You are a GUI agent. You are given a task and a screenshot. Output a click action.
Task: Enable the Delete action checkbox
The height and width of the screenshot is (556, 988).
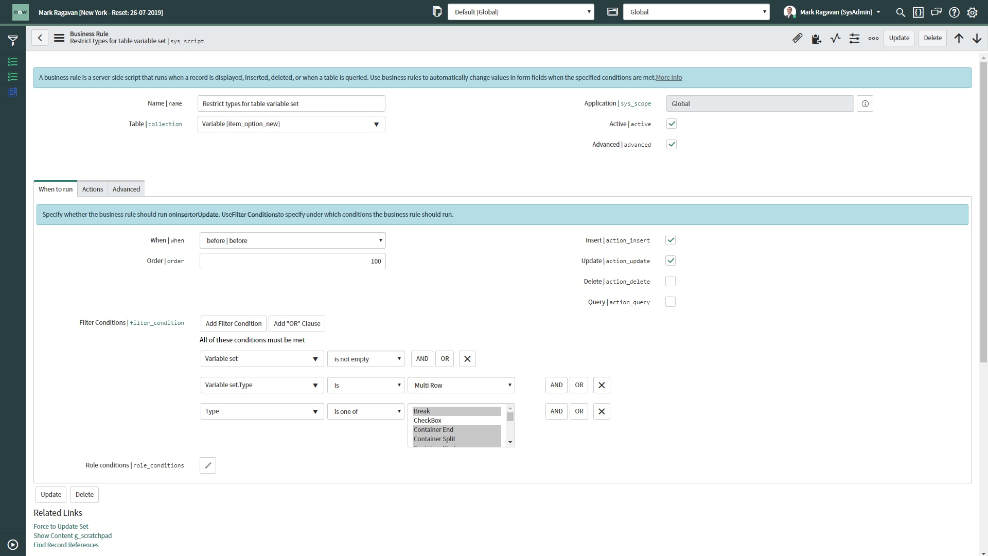coord(671,281)
